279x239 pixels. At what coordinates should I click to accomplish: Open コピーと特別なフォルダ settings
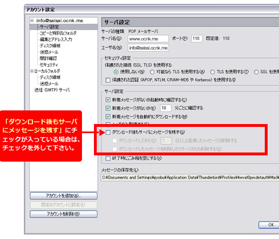[x=58, y=33]
